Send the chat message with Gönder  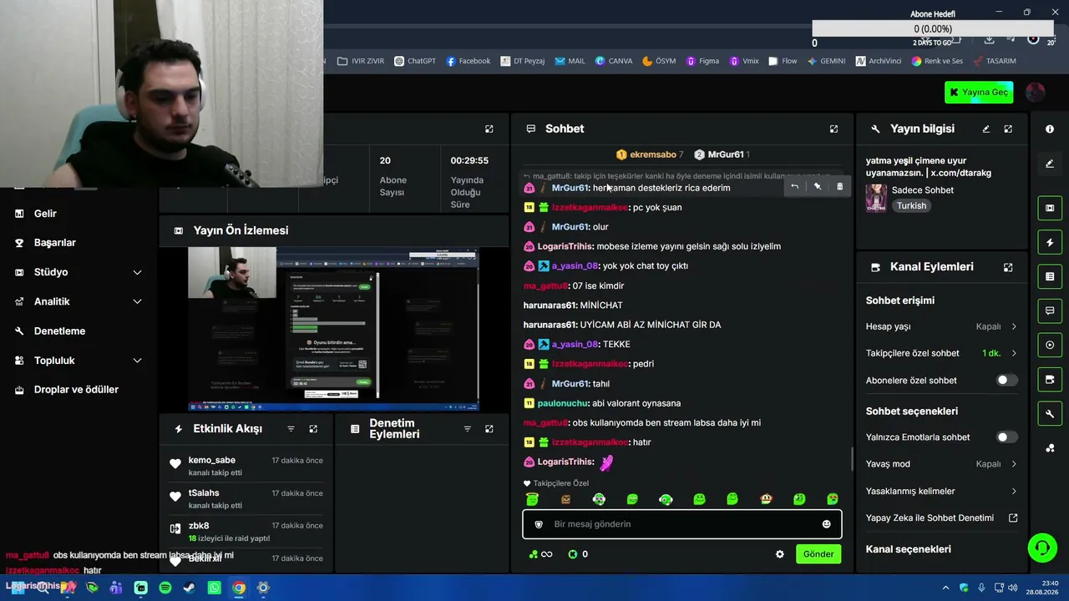(818, 554)
